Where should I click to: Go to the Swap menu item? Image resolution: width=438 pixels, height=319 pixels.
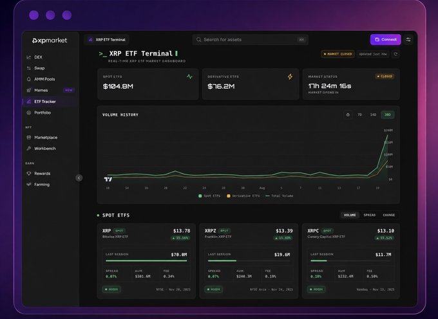(39, 68)
